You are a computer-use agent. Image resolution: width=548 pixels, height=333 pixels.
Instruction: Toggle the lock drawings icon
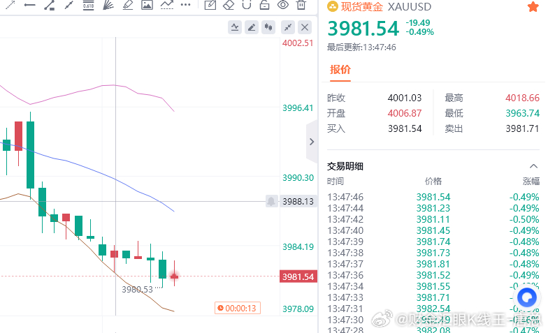[x=264, y=4]
